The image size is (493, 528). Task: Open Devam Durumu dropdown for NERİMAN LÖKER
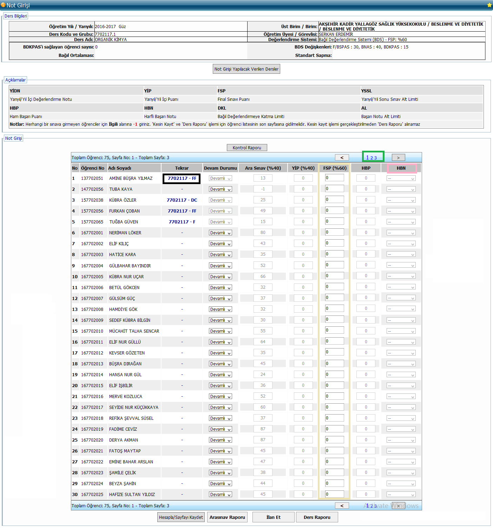[x=221, y=233]
